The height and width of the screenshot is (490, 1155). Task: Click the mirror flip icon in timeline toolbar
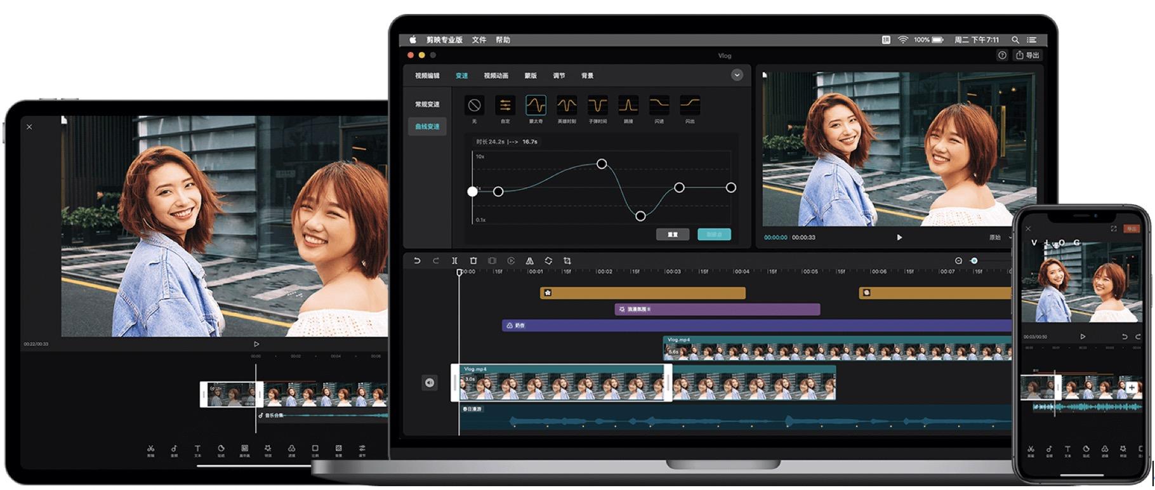(529, 261)
